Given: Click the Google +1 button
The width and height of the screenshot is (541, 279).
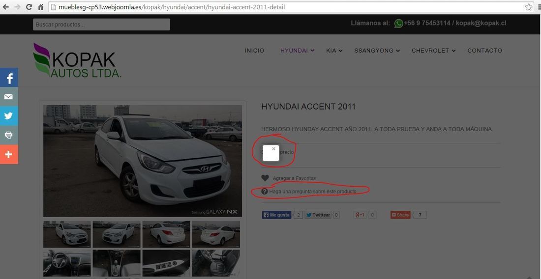Looking at the screenshot, I should pos(360,215).
